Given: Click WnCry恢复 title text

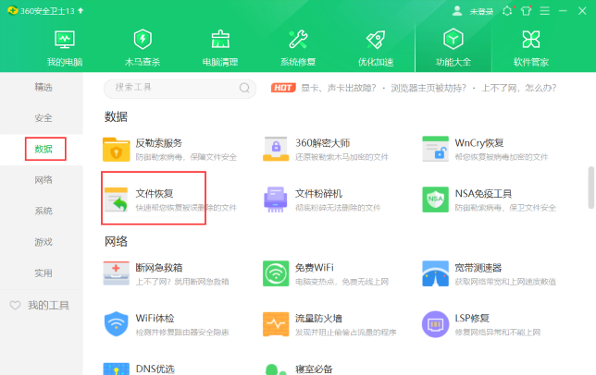Looking at the screenshot, I should coord(479,143).
